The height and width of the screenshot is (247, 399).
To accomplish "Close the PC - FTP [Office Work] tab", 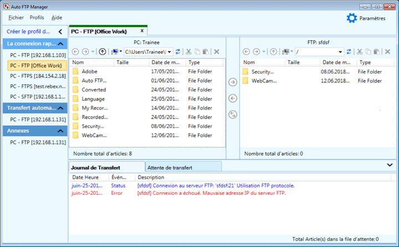I will click(x=142, y=31).
